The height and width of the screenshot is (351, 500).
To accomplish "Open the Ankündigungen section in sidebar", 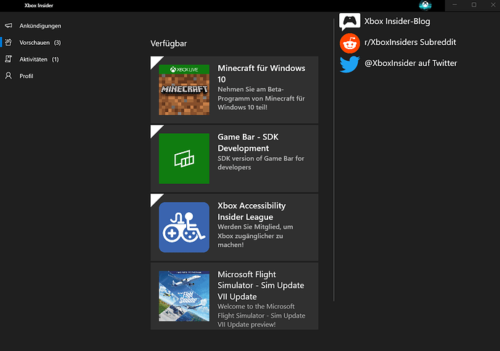I will point(41,26).
